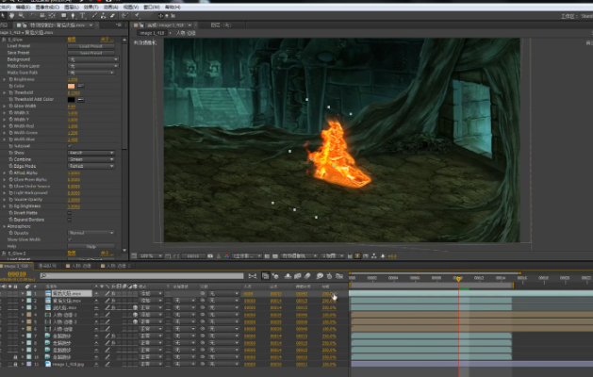
Task: Open the rightmost menu in menu bar
Action: click(174, 6)
